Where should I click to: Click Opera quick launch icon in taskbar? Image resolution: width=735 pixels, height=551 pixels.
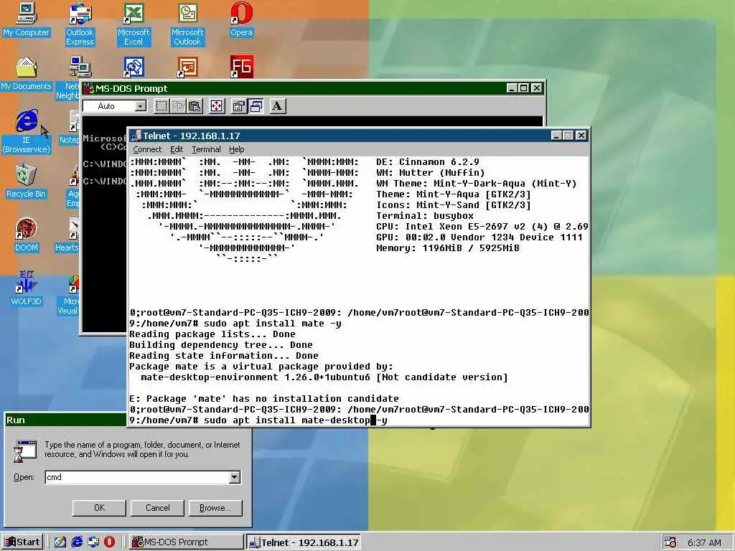(x=109, y=542)
